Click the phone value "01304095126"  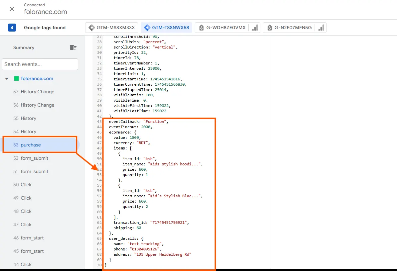tap(144, 249)
